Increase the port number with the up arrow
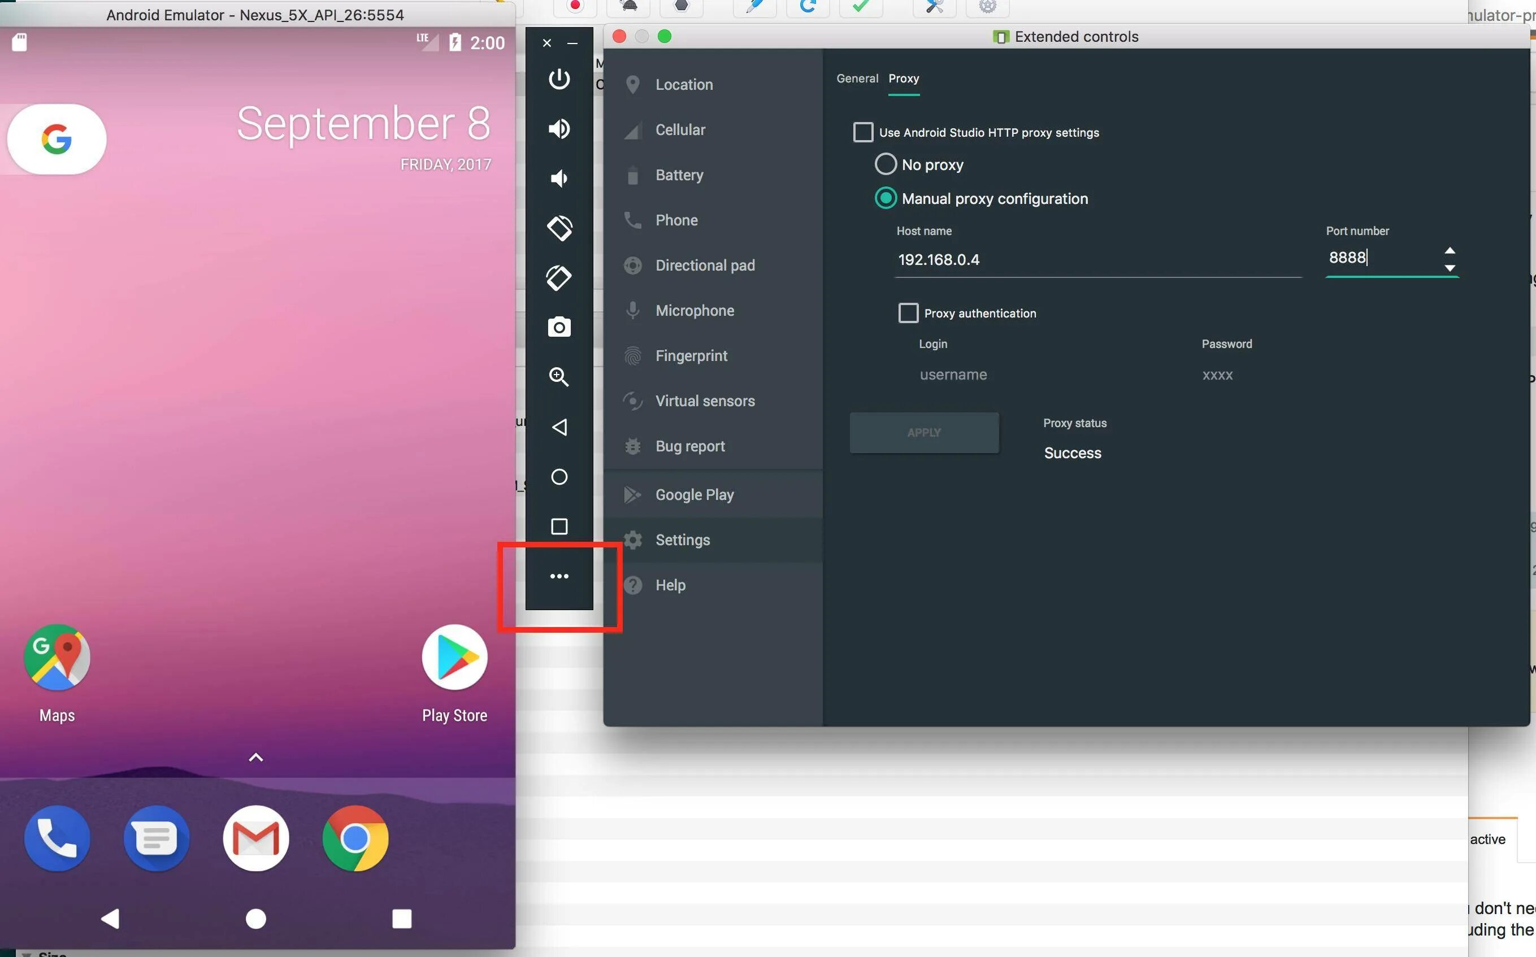This screenshot has height=957, width=1536. tap(1450, 251)
